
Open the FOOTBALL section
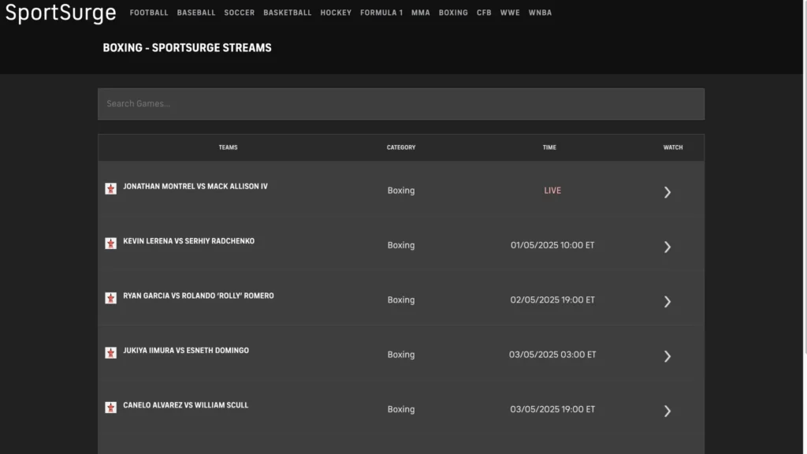tap(149, 13)
